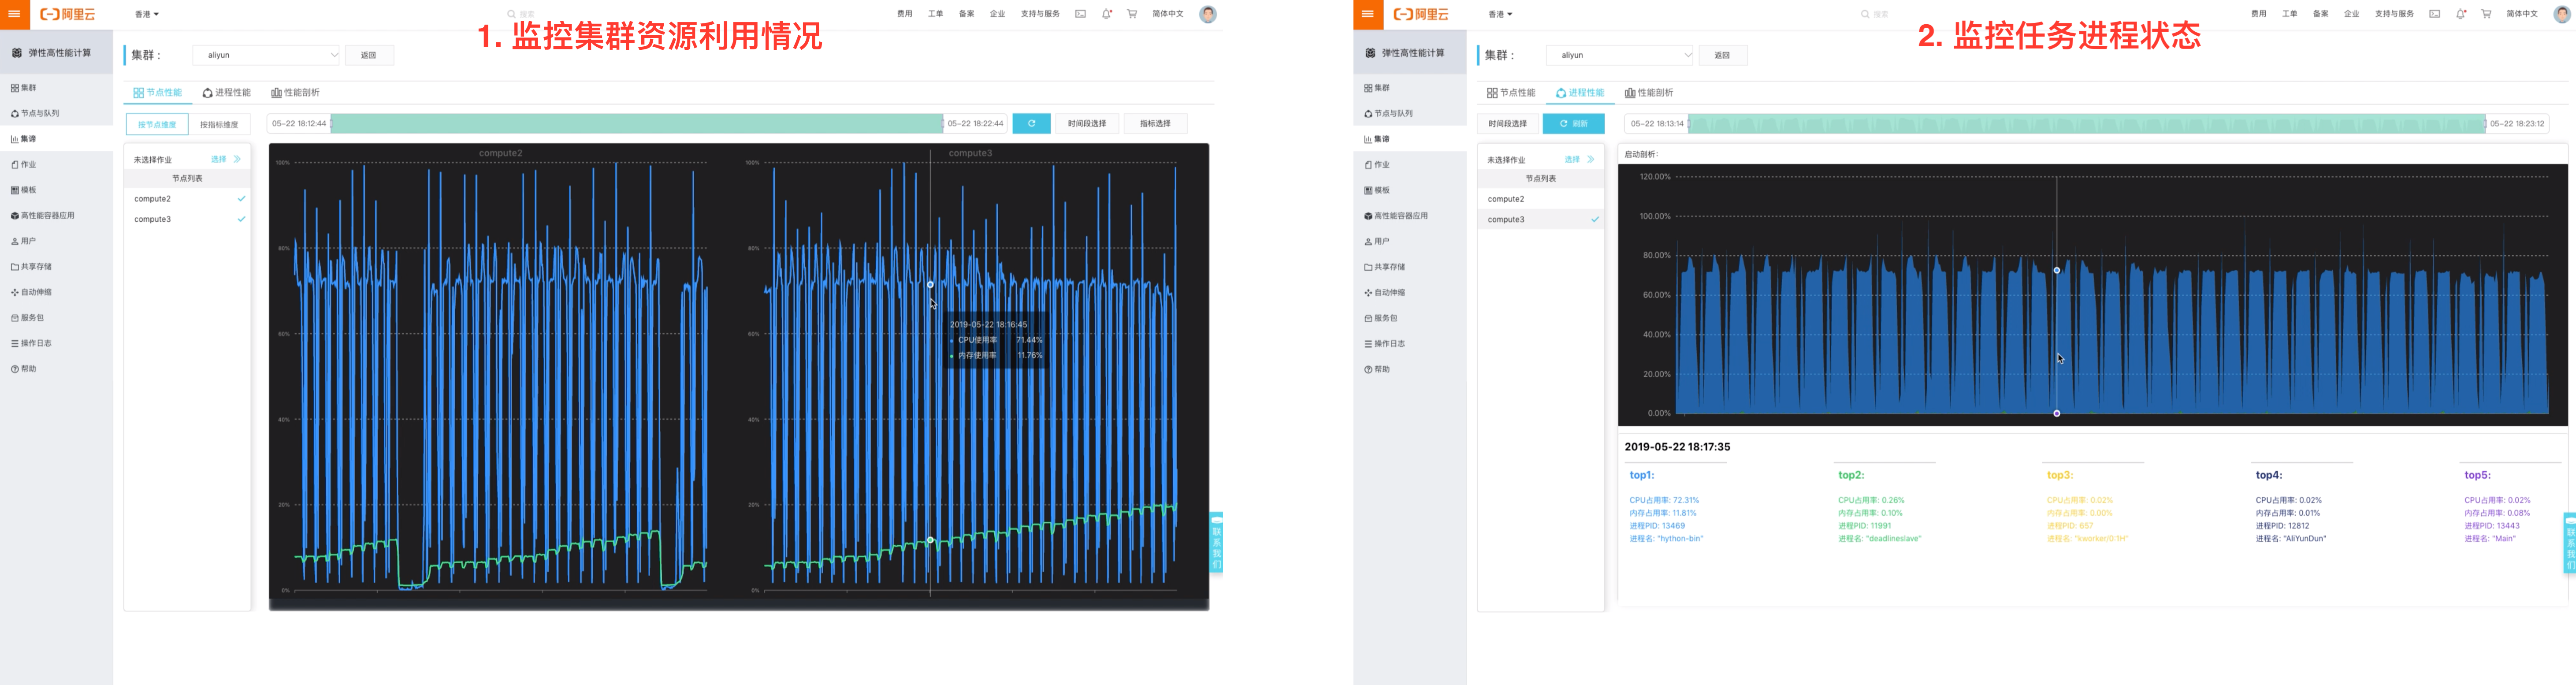Click the user avatar in left console

(x=1208, y=14)
